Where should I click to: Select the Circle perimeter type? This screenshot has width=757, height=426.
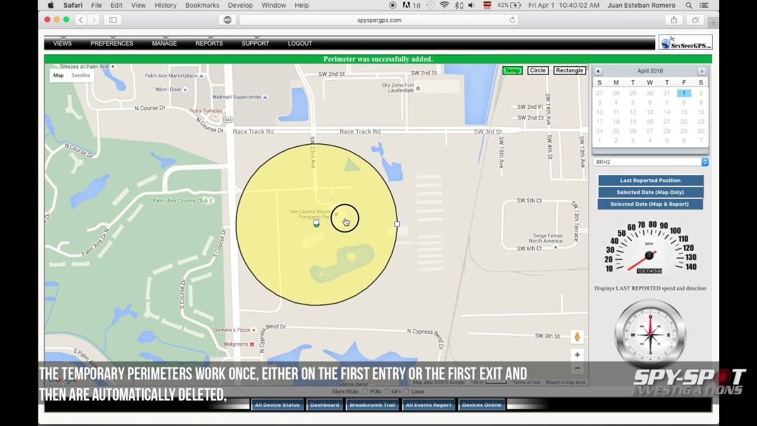point(538,70)
